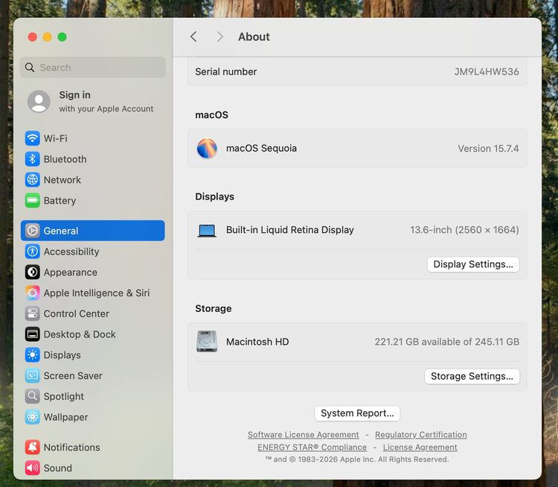Go forward with the right chevron
Image resolution: width=558 pixels, height=487 pixels.
click(x=220, y=36)
